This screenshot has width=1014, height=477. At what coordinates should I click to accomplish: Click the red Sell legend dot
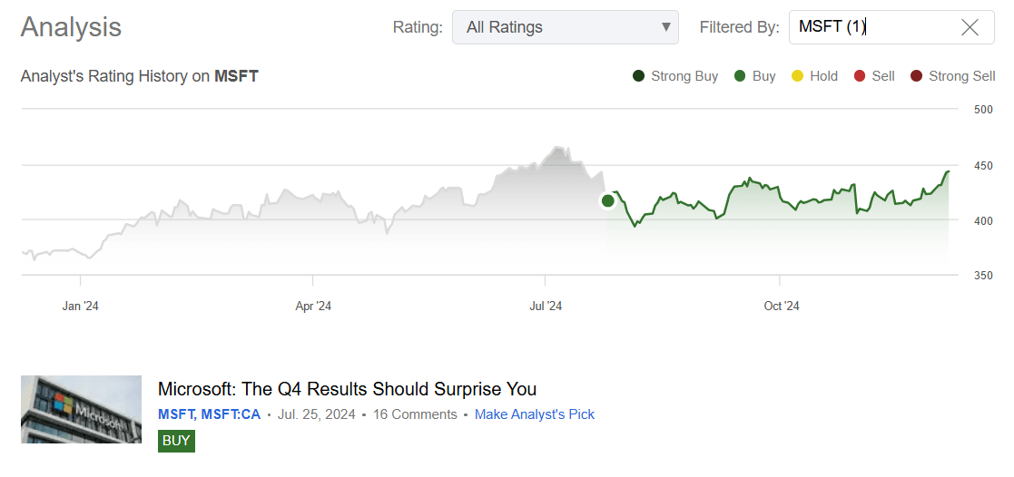[x=860, y=76]
